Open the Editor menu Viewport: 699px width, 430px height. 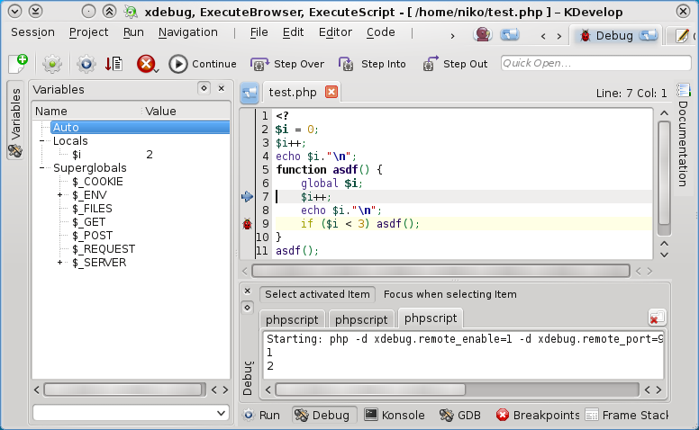pos(335,32)
